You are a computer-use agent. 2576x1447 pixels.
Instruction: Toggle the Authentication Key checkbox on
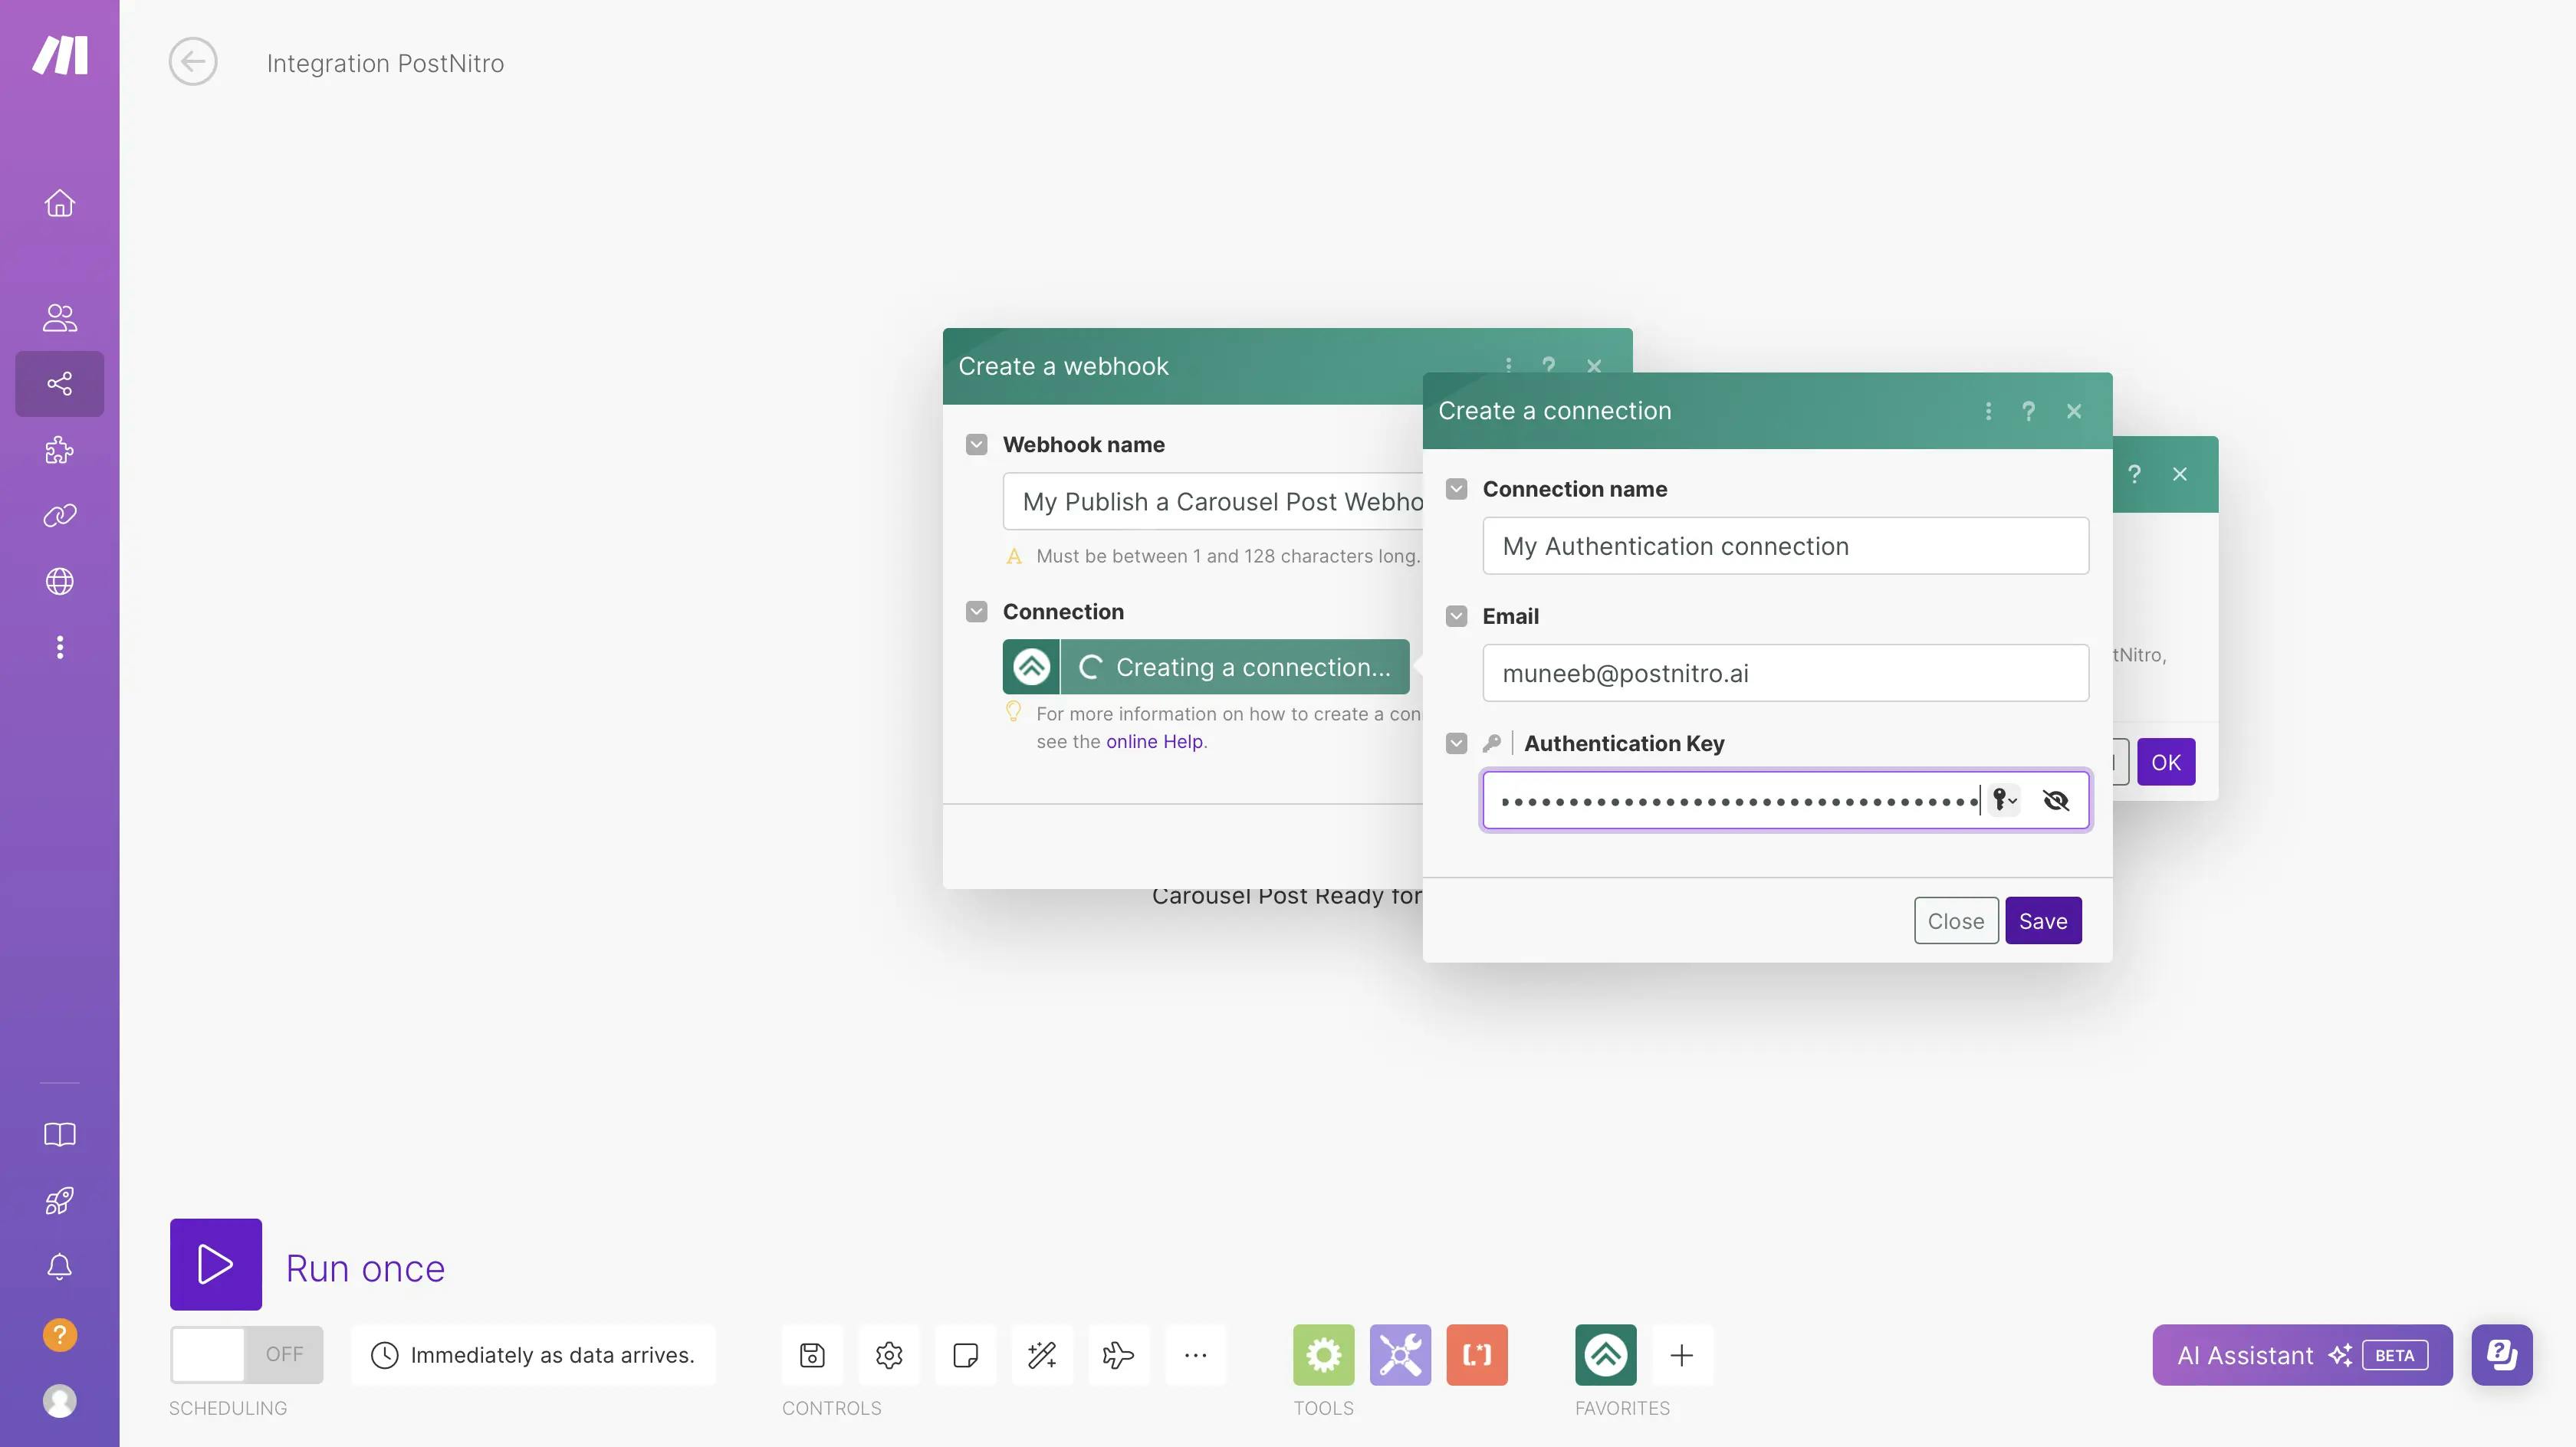(x=1454, y=743)
